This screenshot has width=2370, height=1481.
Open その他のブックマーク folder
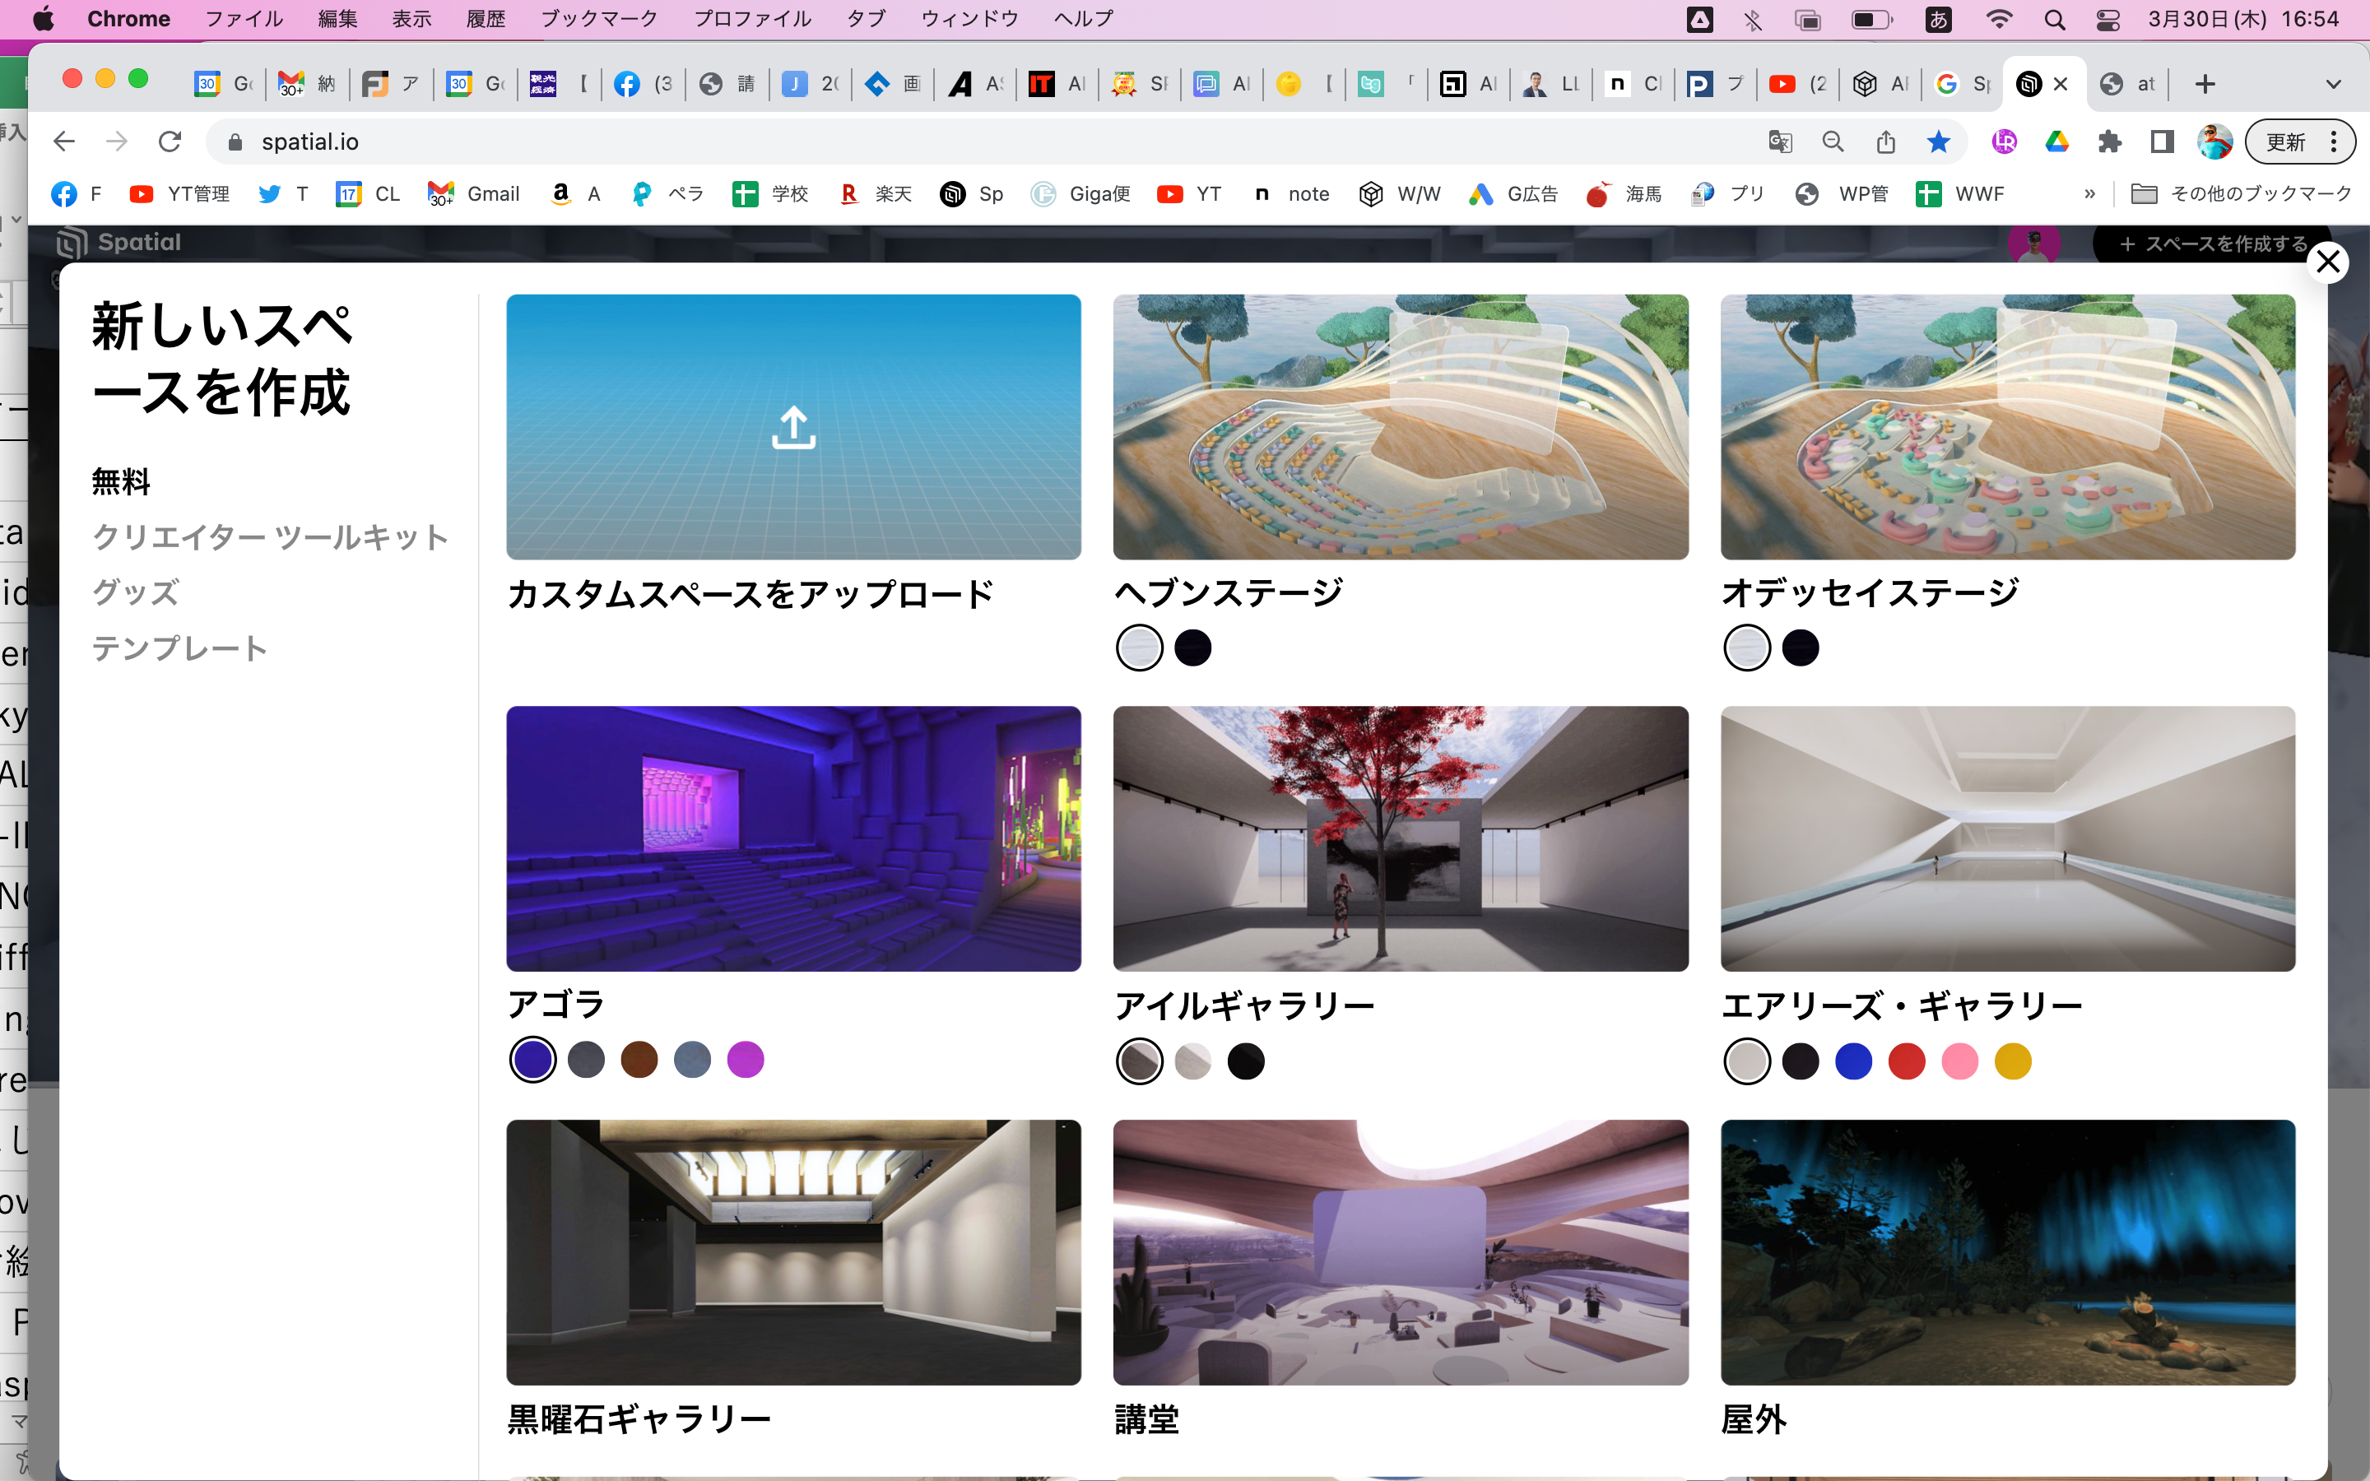tap(2242, 194)
